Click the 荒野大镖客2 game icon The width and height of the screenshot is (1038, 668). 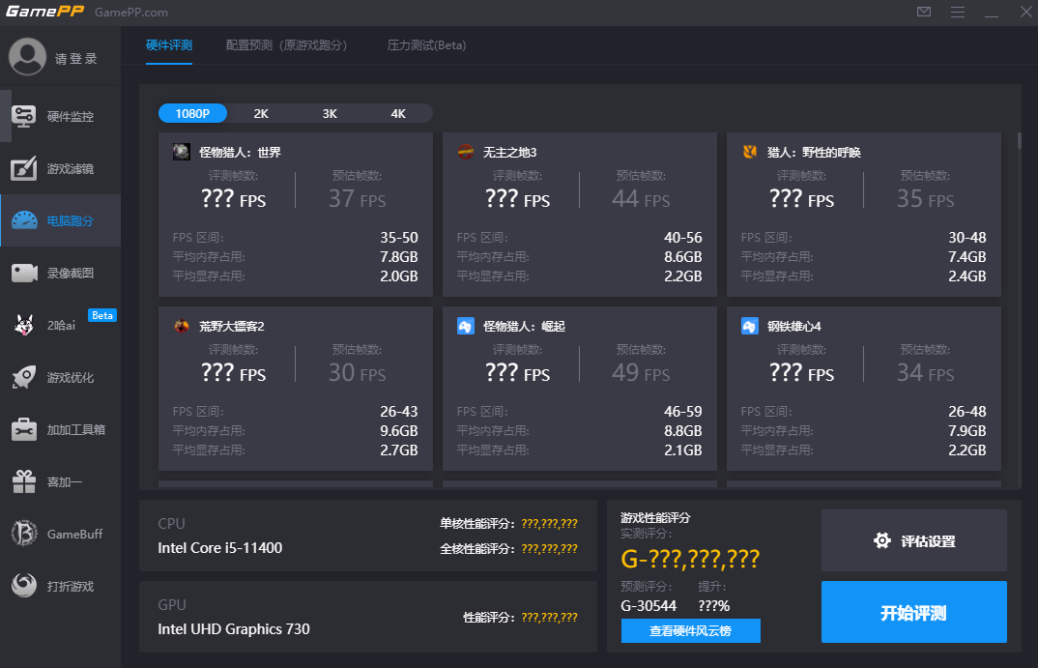tap(182, 326)
